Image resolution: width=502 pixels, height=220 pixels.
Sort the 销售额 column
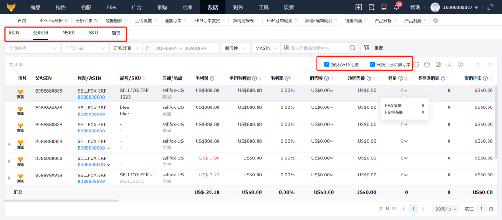point(332,78)
